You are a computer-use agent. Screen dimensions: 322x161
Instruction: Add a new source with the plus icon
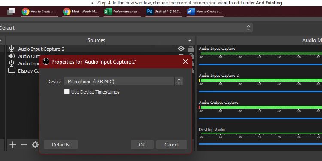pyautogui.click(x=13, y=145)
